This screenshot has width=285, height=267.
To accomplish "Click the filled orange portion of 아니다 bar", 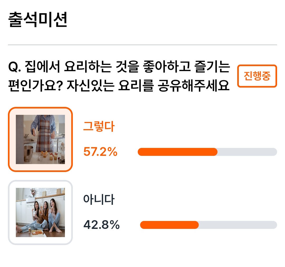I will [169, 225].
